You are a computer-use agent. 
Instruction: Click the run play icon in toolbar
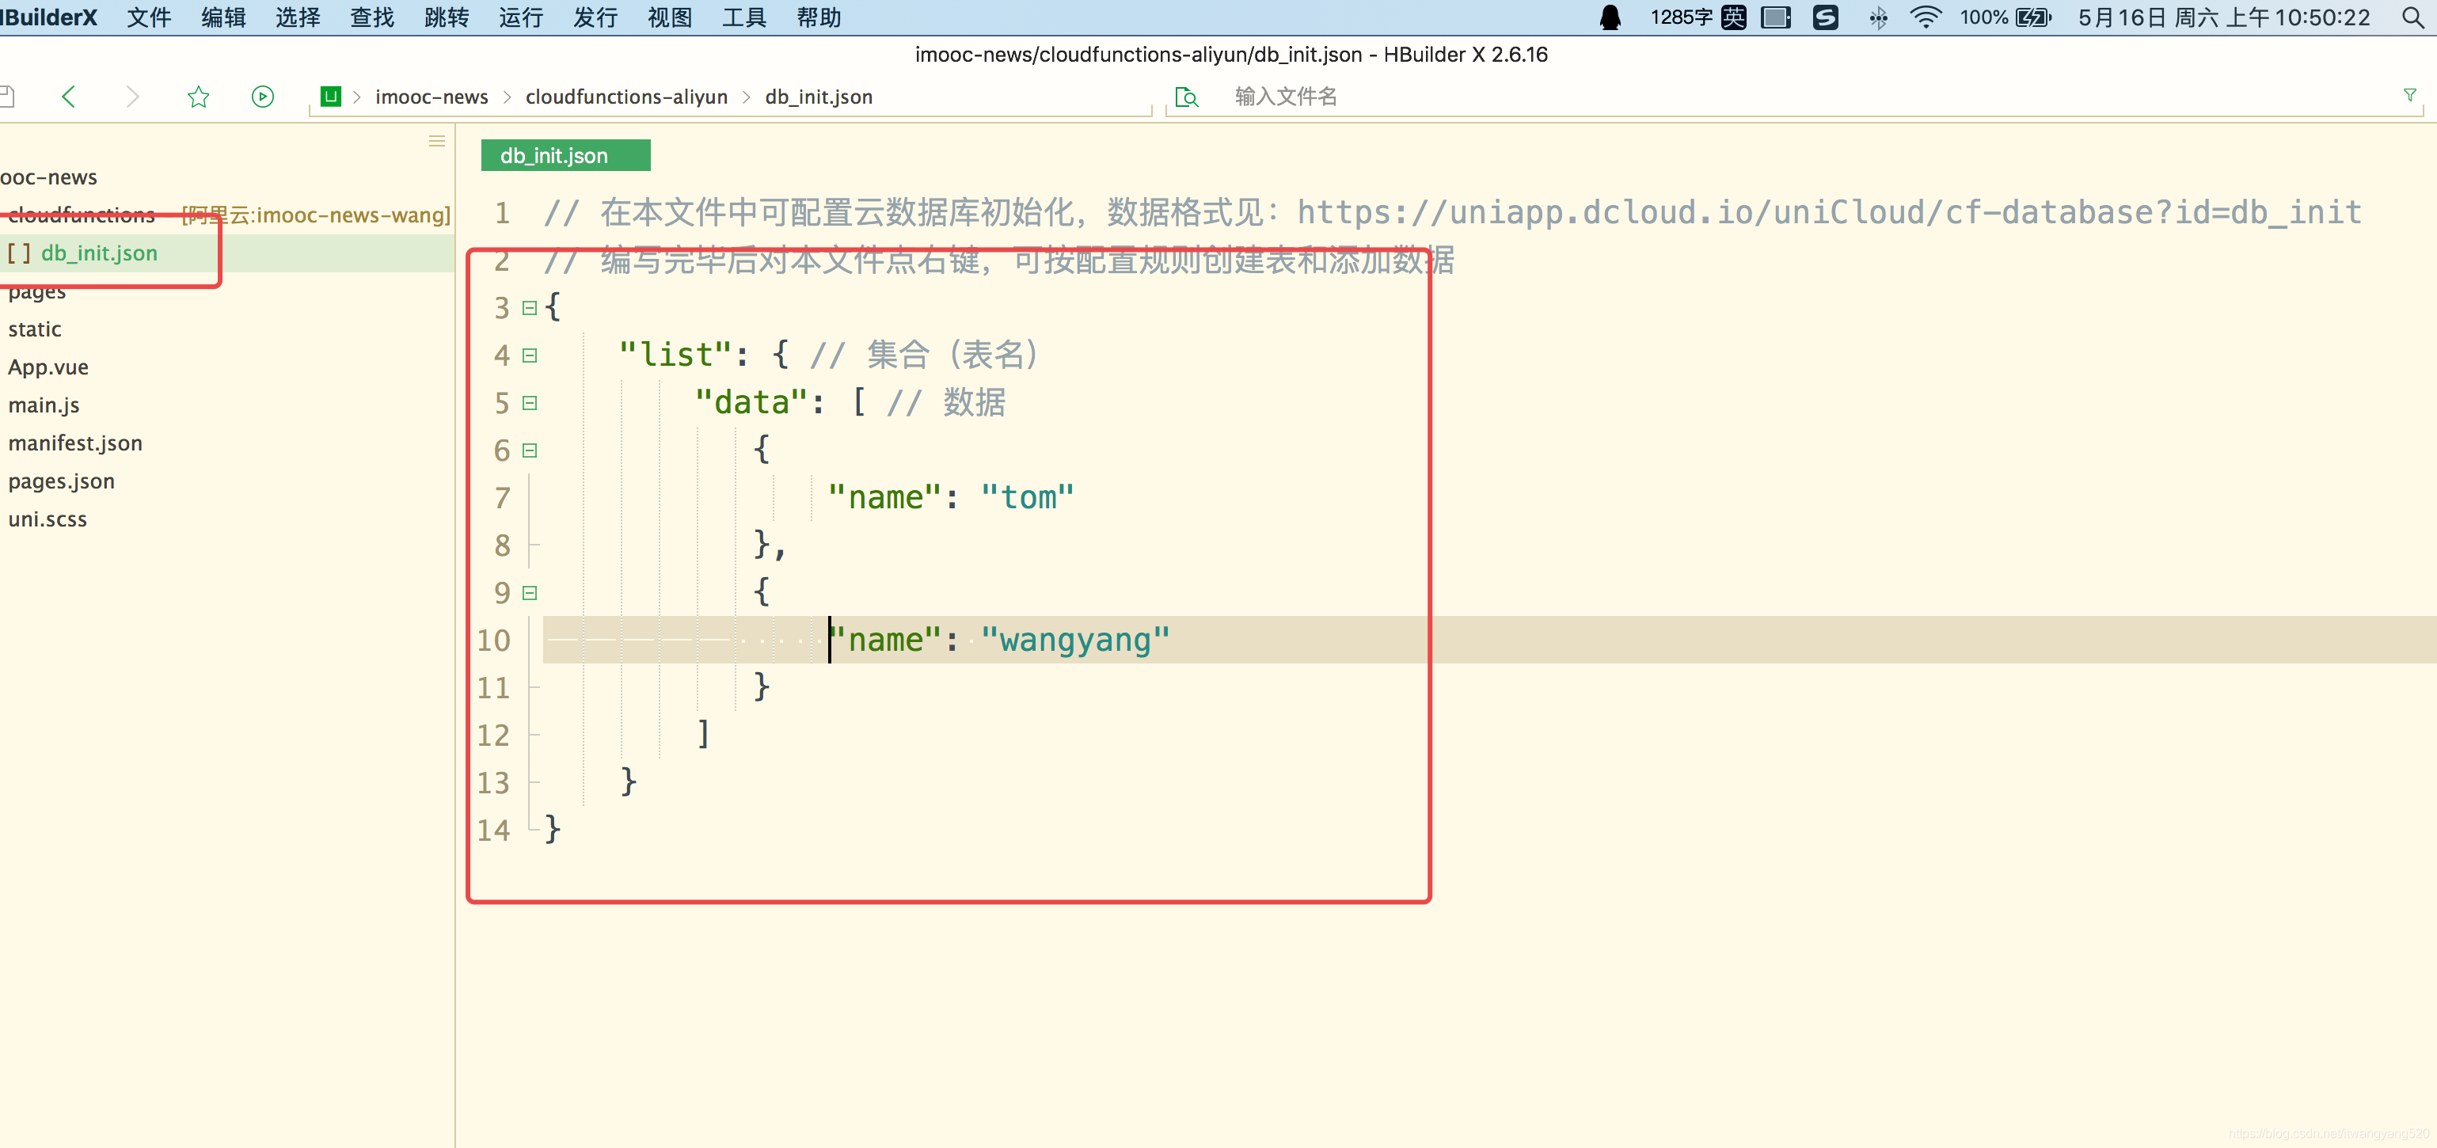(x=263, y=97)
